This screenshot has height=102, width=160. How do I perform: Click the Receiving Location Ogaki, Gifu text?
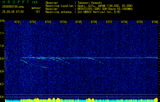pyautogui.click(x=105, y=6)
